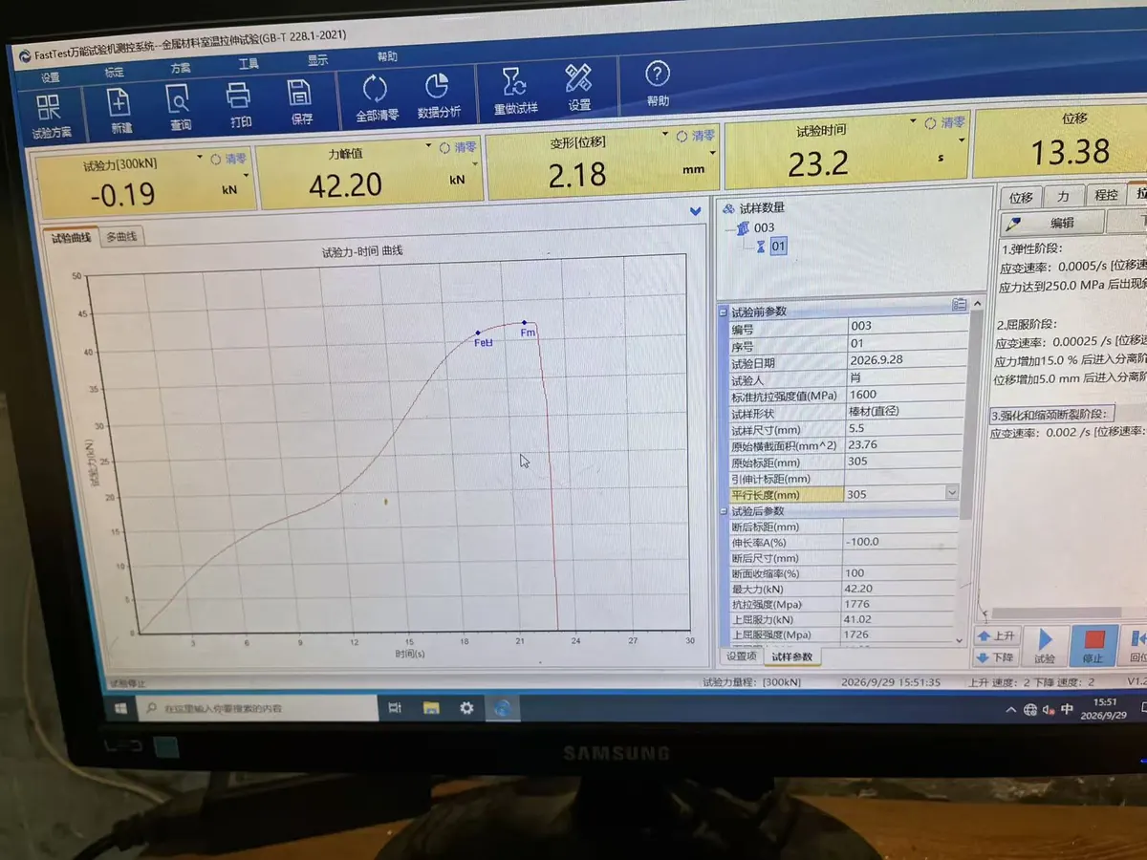This screenshot has width=1147, height=860.
Task: Zero the 力峰值 reading with 清零
Action: point(458,148)
